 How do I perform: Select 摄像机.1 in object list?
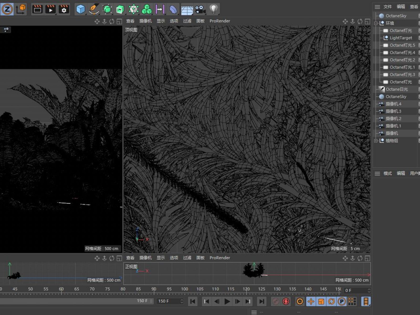tap(393, 126)
